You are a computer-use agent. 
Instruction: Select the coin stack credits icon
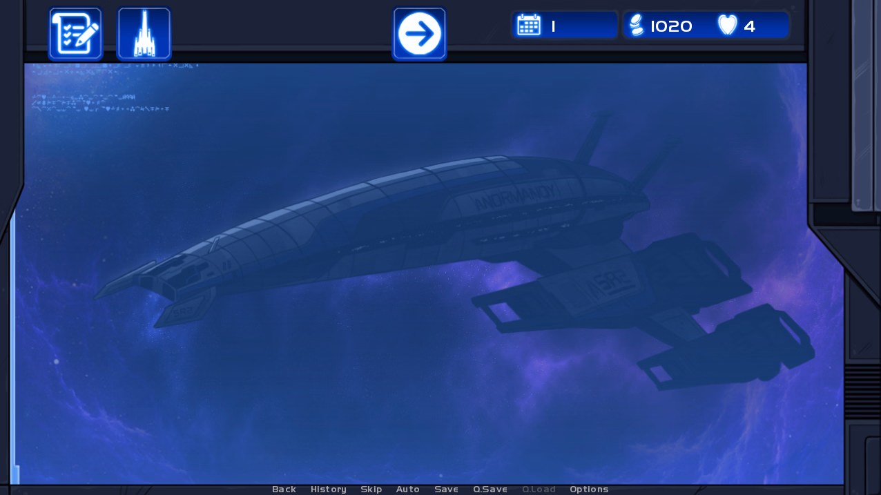point(637,26)
